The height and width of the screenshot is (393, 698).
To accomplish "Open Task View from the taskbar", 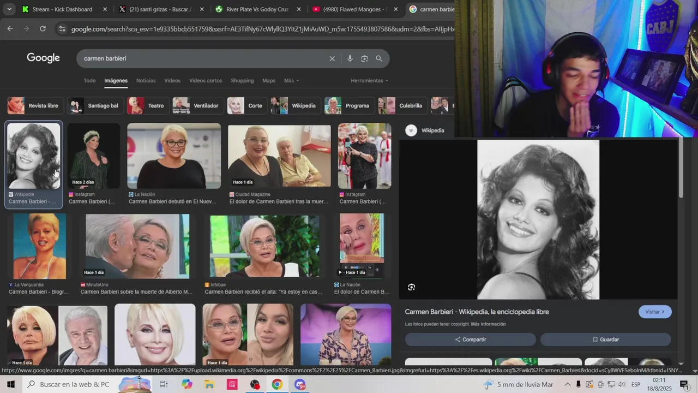I will pyautogui.click(x=164, y=384).
